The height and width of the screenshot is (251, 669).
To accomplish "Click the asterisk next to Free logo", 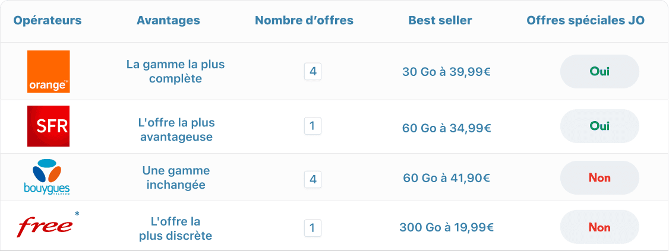I will point(77,214).
